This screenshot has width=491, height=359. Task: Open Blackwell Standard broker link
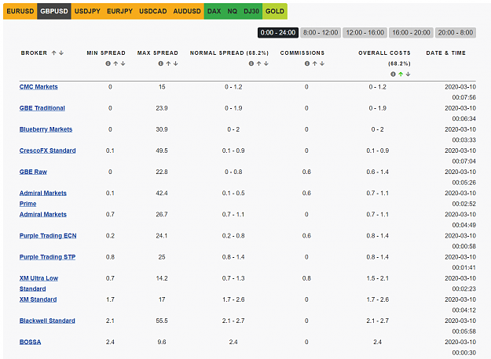coord(47,321)
